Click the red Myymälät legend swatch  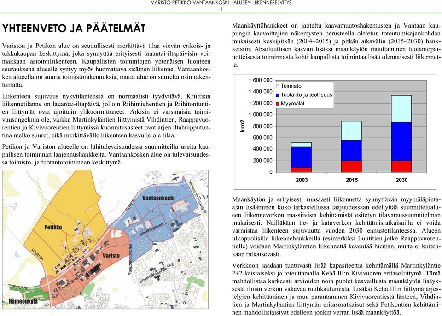pos(277,104)
